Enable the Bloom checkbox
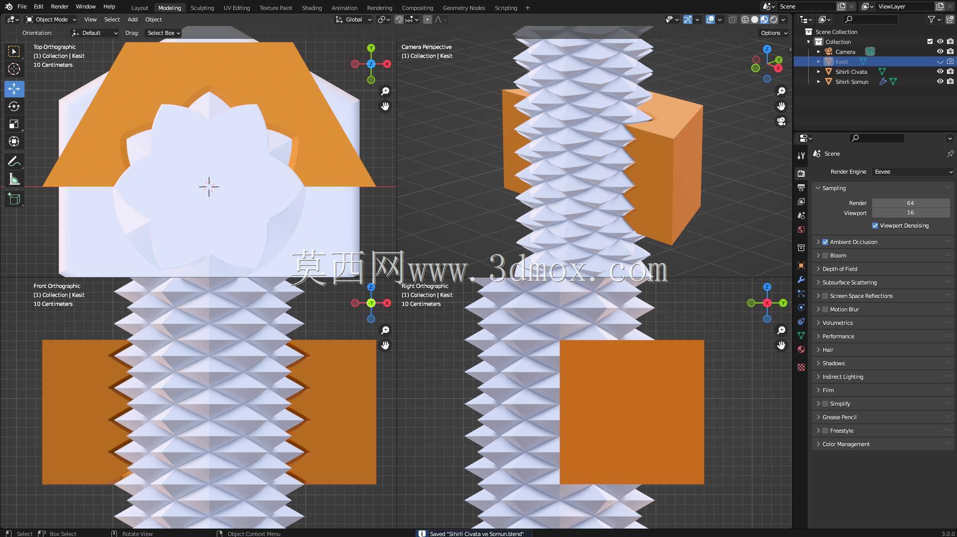 click(825, 256)
